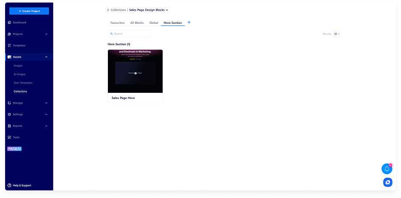
Task: Collapse the Assets section
Action: 46,57
